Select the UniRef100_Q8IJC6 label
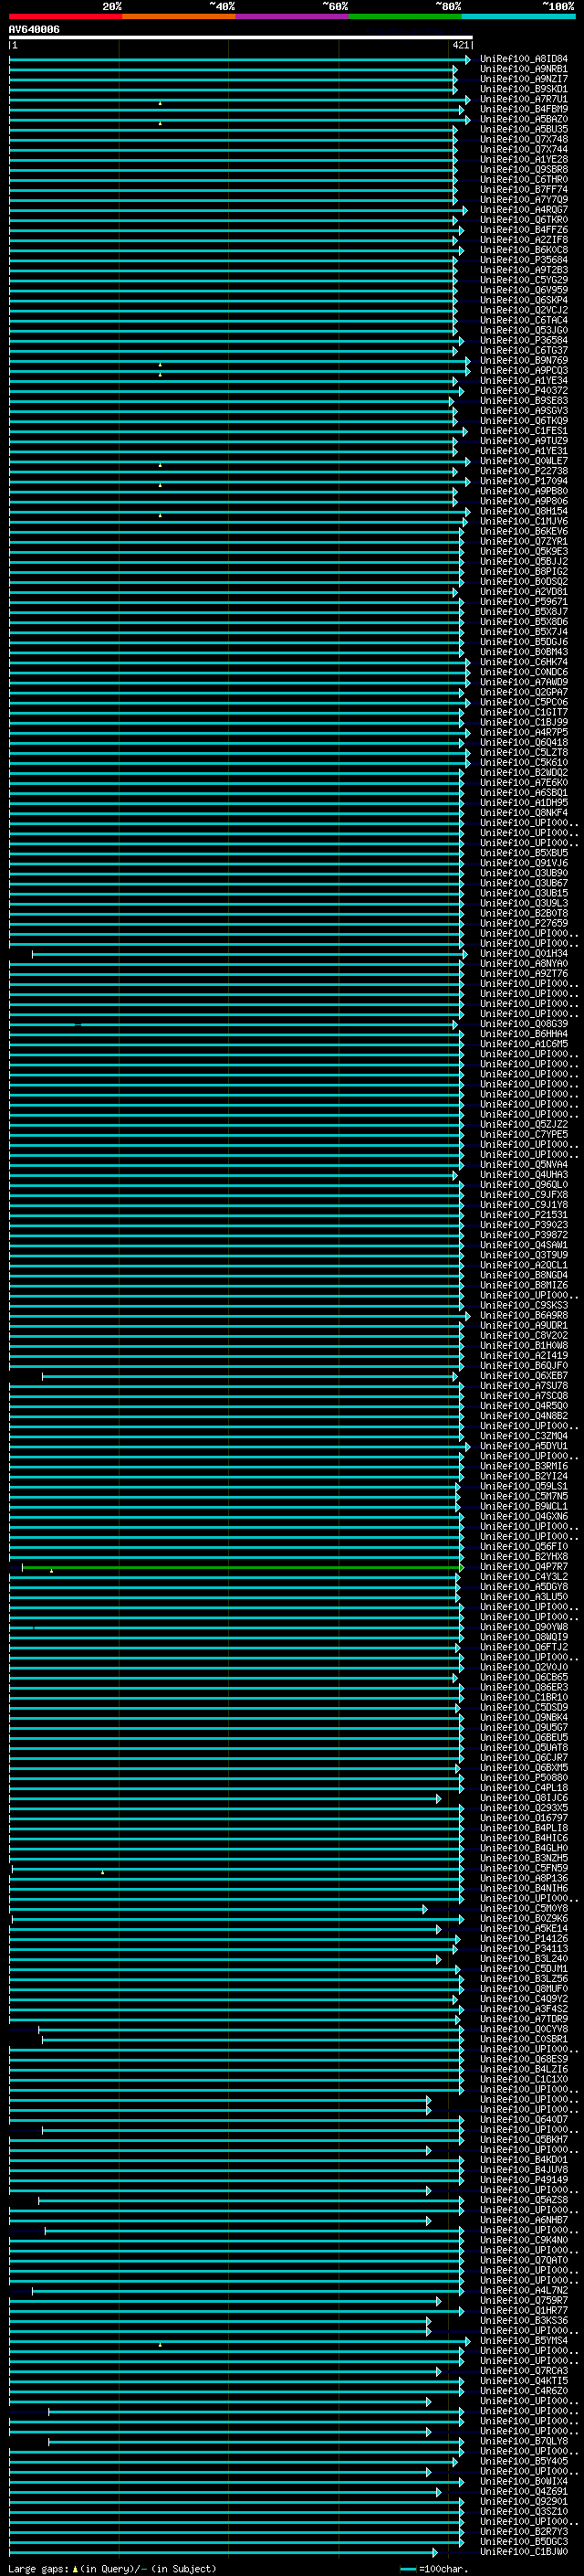The height and width of the screenshot is (2576, 584). click(x=523, y=1798)
